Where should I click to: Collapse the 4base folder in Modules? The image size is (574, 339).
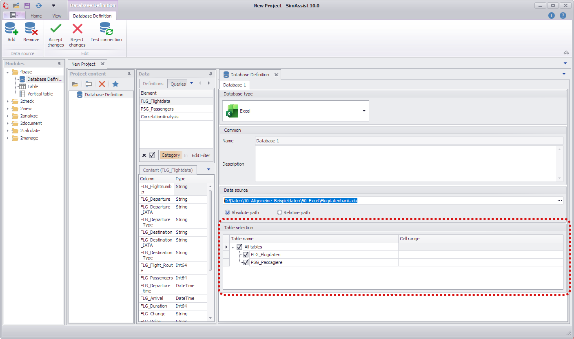click(7, 72)
